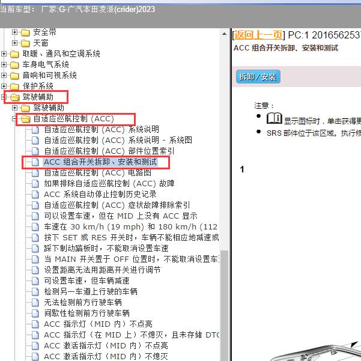Viewport: 361px width, 361px height.
Task: Click the document icon of ACC 系统自动停止控制历史记录
Action: [x=35, y=195]
